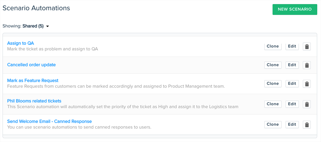The width and height of the screenshot is (321, 142).
Task: Create a new scenario
Action: point(295,9)
